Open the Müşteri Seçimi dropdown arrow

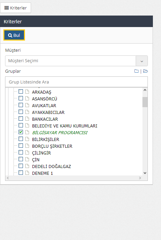(142, 61)
